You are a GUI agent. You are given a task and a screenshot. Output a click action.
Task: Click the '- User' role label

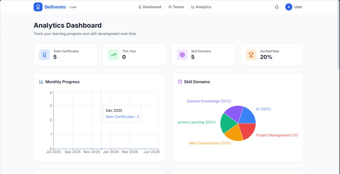[72, 7]
